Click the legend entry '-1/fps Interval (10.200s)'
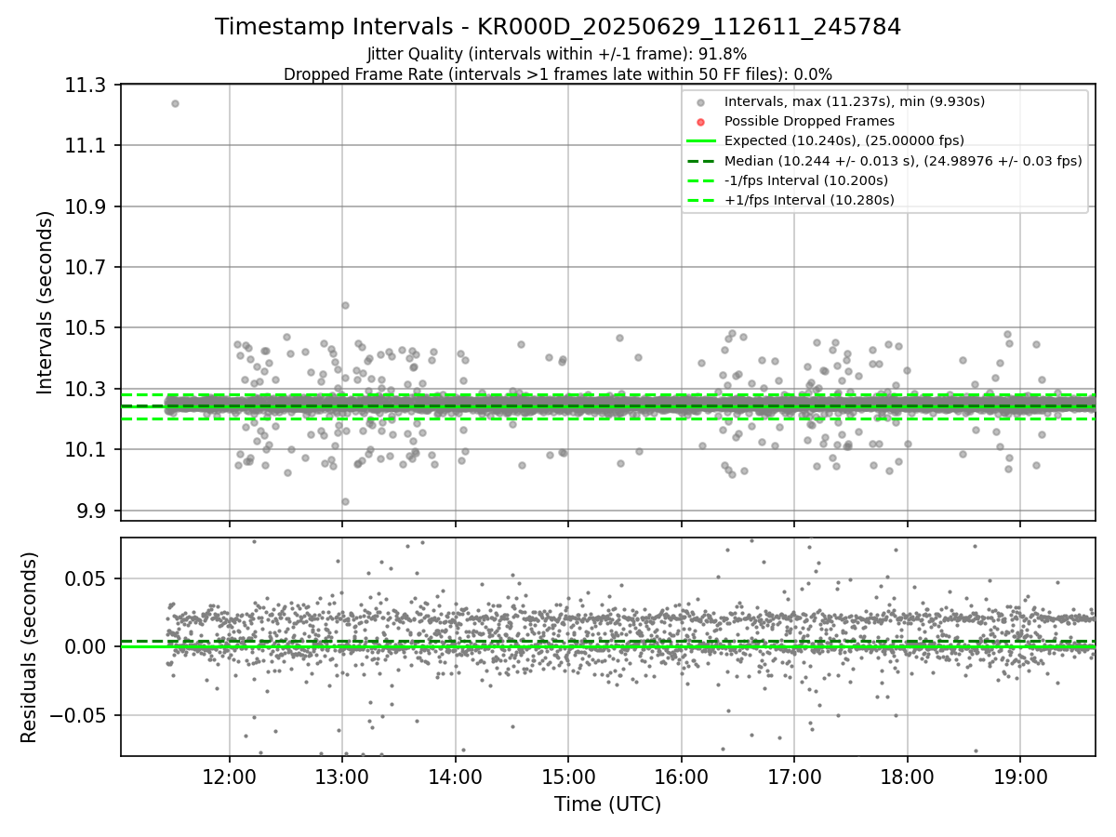The width and height of the screenshot is (1116, 837). pyautogui.click(x=806, y=179)
